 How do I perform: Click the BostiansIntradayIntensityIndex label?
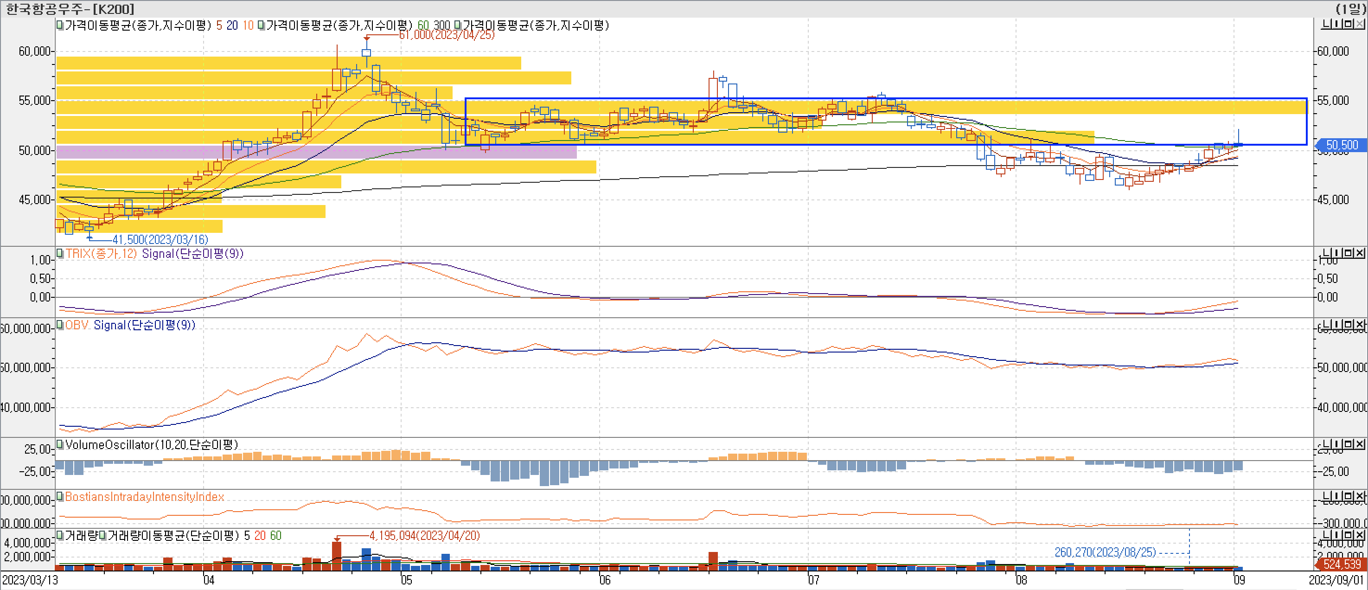tap(144, 496)
